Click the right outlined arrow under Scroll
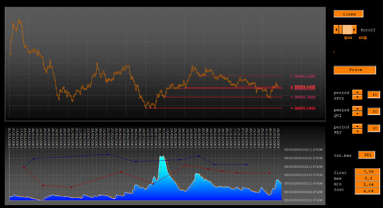The height and width of the screenshot is (208, 383). (x=363, y=38)
